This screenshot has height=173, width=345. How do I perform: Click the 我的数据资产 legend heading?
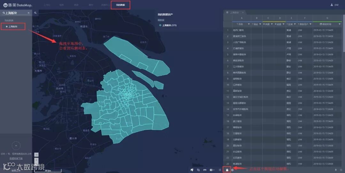[165, 14]
